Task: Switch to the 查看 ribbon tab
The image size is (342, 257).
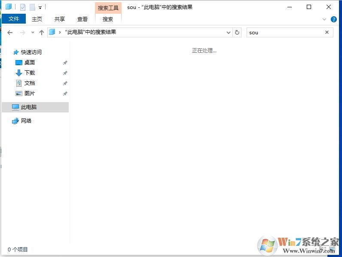Action: point(82,19)
